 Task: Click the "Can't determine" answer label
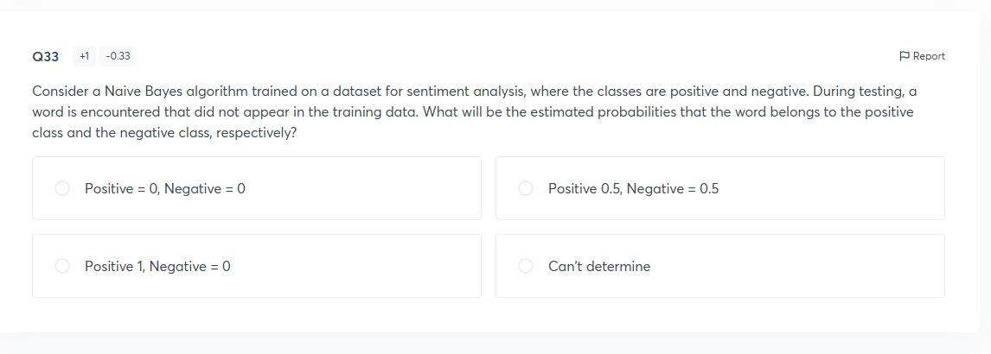pyautogui.click(x=599, y=266)
